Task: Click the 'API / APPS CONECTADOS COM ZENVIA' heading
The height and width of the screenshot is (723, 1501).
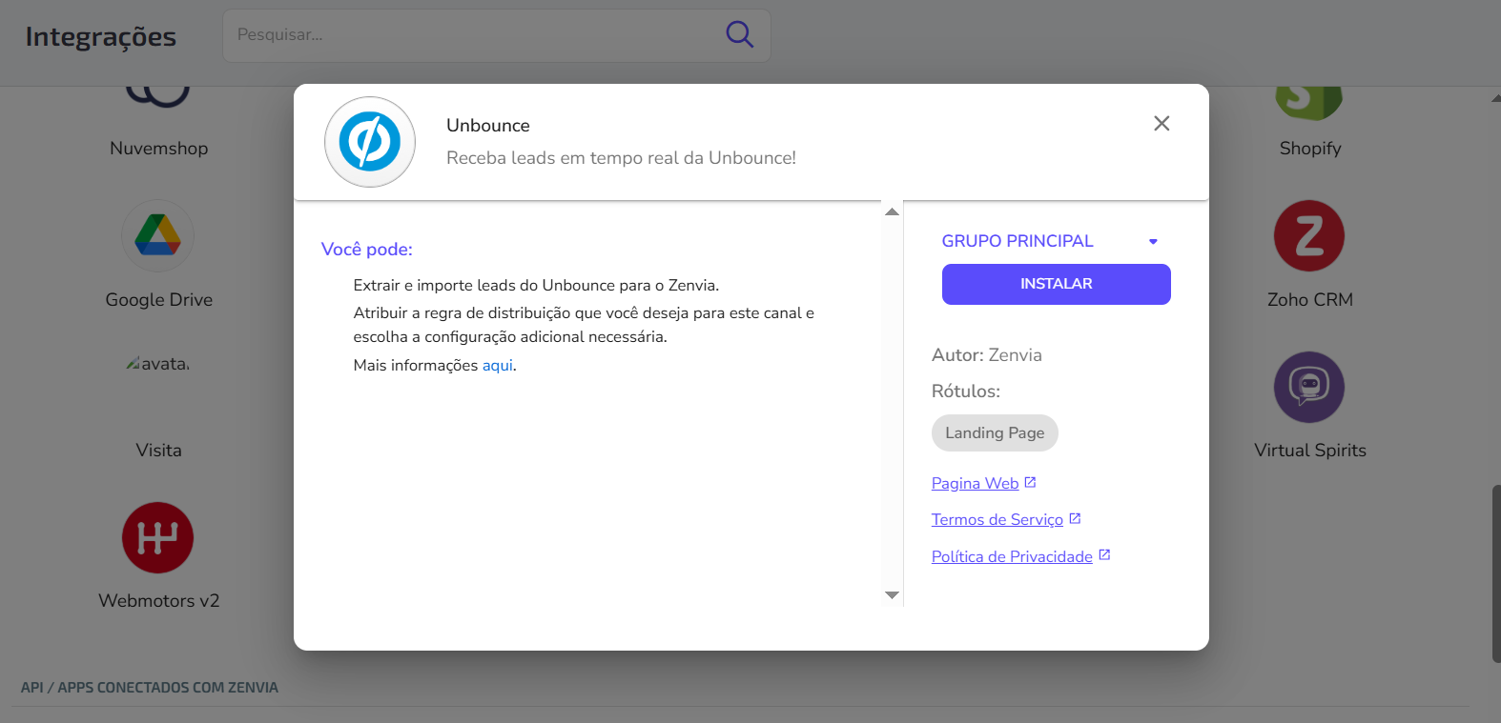Action: 150,688
